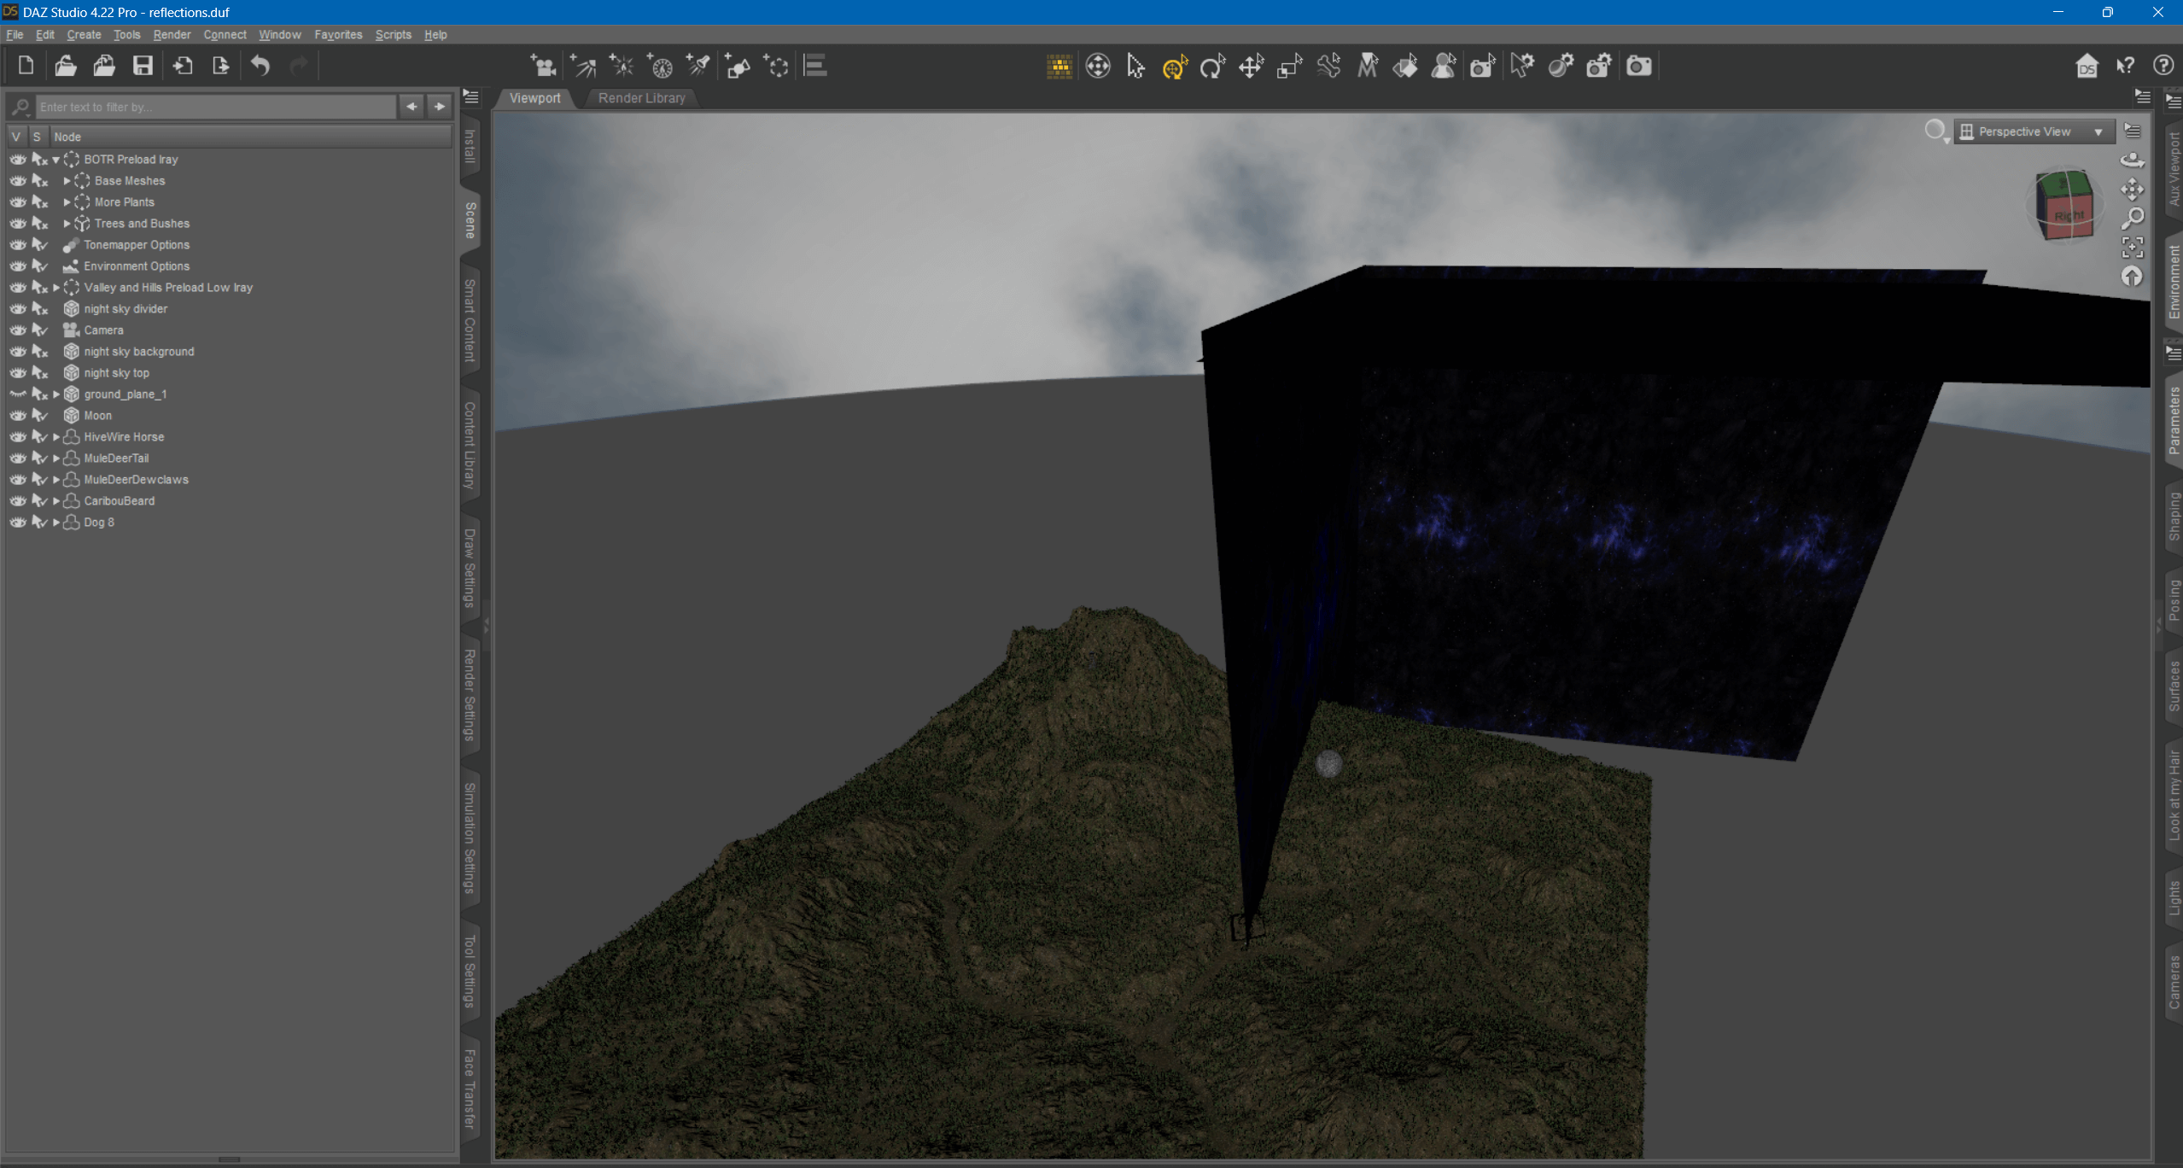Toggle selectability of the Camera node
The image size is (2183, 1168).
coord(39,330)
